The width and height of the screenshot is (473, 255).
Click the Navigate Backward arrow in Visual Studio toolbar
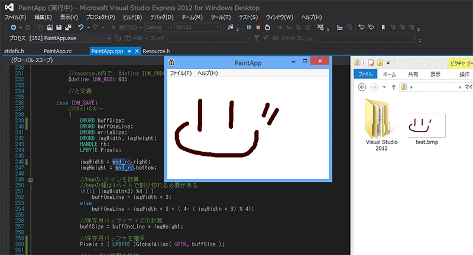pyautogui.click(x=13, y=27)
